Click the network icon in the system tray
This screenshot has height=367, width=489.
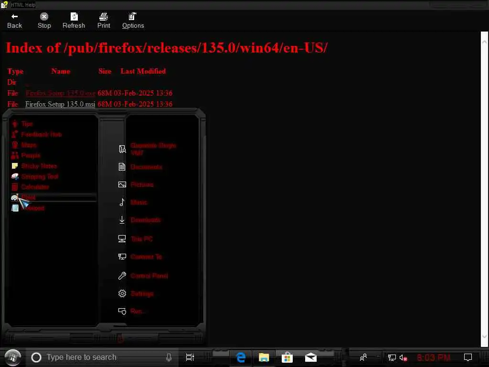[392, 357]
